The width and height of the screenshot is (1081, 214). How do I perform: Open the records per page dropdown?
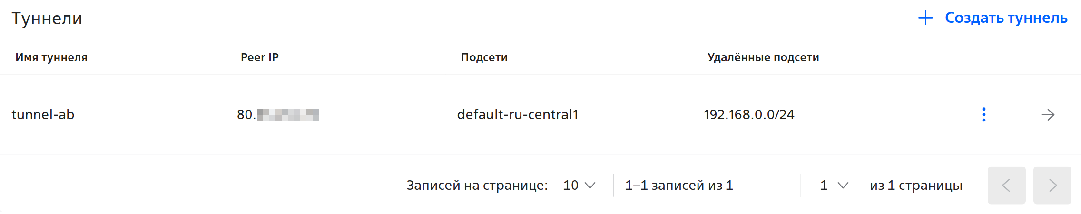point(579,185)
